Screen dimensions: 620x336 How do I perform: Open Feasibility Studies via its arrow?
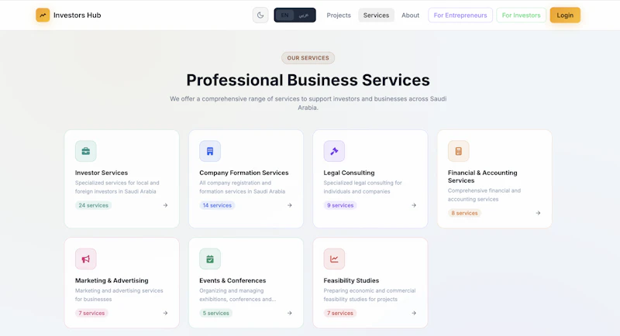tap(414, 313)
